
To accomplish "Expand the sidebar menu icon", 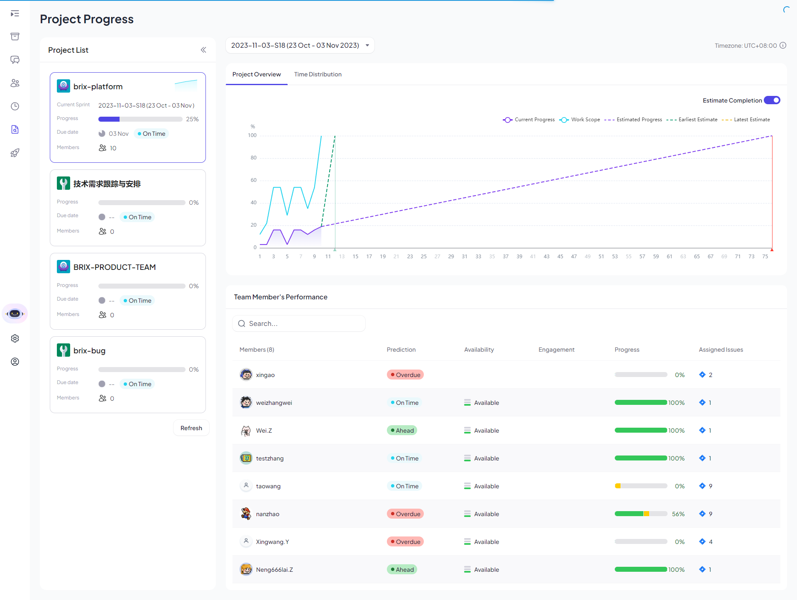I will [15, 14].
